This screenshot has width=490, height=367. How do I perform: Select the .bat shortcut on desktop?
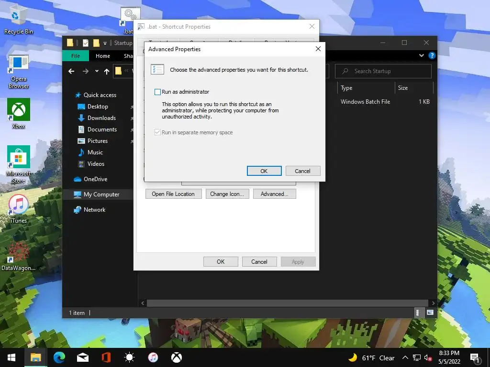[x=129, y=21]
